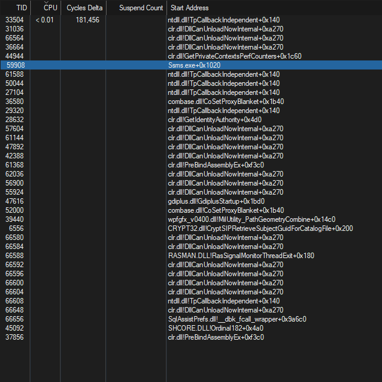Select thread 37856 PreBindAssemblyEx
Image resolution: width=382 pixels, height=382 pixels.
pos(191,337)
